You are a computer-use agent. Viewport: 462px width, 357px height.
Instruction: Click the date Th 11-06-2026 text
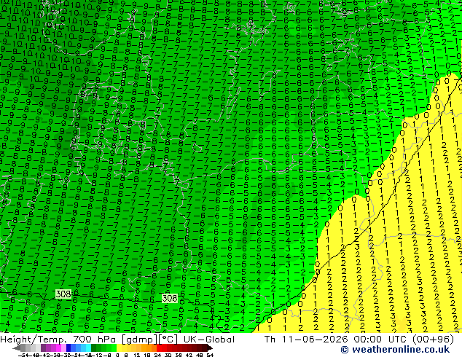point(307,340)
